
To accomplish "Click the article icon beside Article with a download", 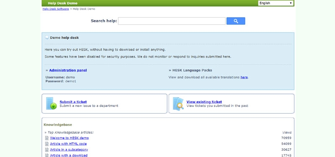I will [x=47, y=155].
